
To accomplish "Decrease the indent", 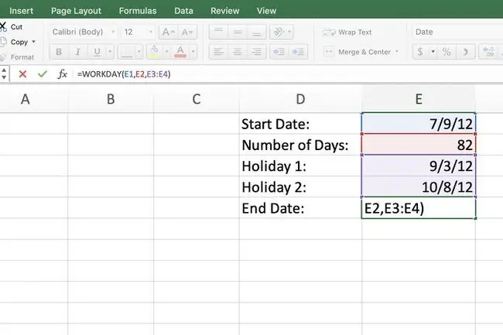I will click(279, 52).
